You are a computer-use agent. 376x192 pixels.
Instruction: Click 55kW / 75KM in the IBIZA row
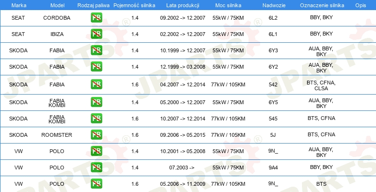(228, 34)
